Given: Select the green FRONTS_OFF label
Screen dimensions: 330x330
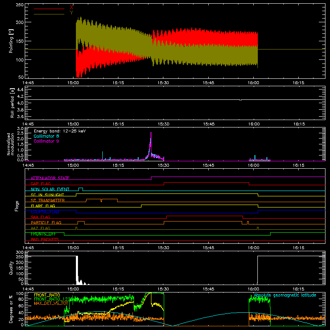Looking at the screenshot, I should tap(43, 234).
